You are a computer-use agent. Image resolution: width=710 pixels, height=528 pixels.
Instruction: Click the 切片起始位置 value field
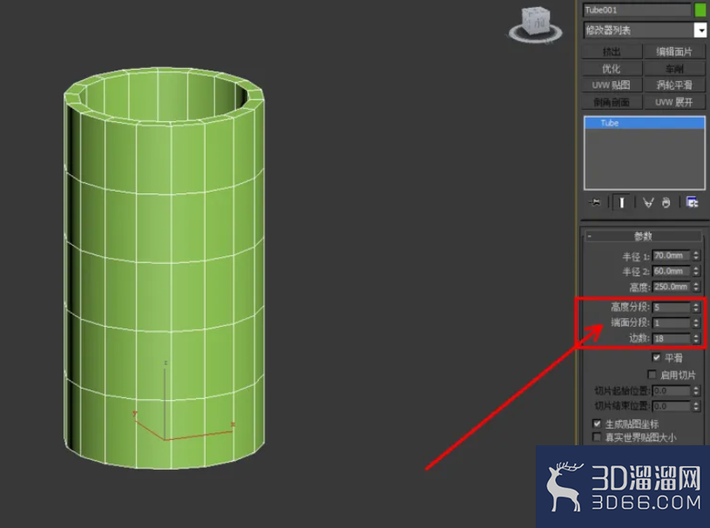(x=671, y=391)
